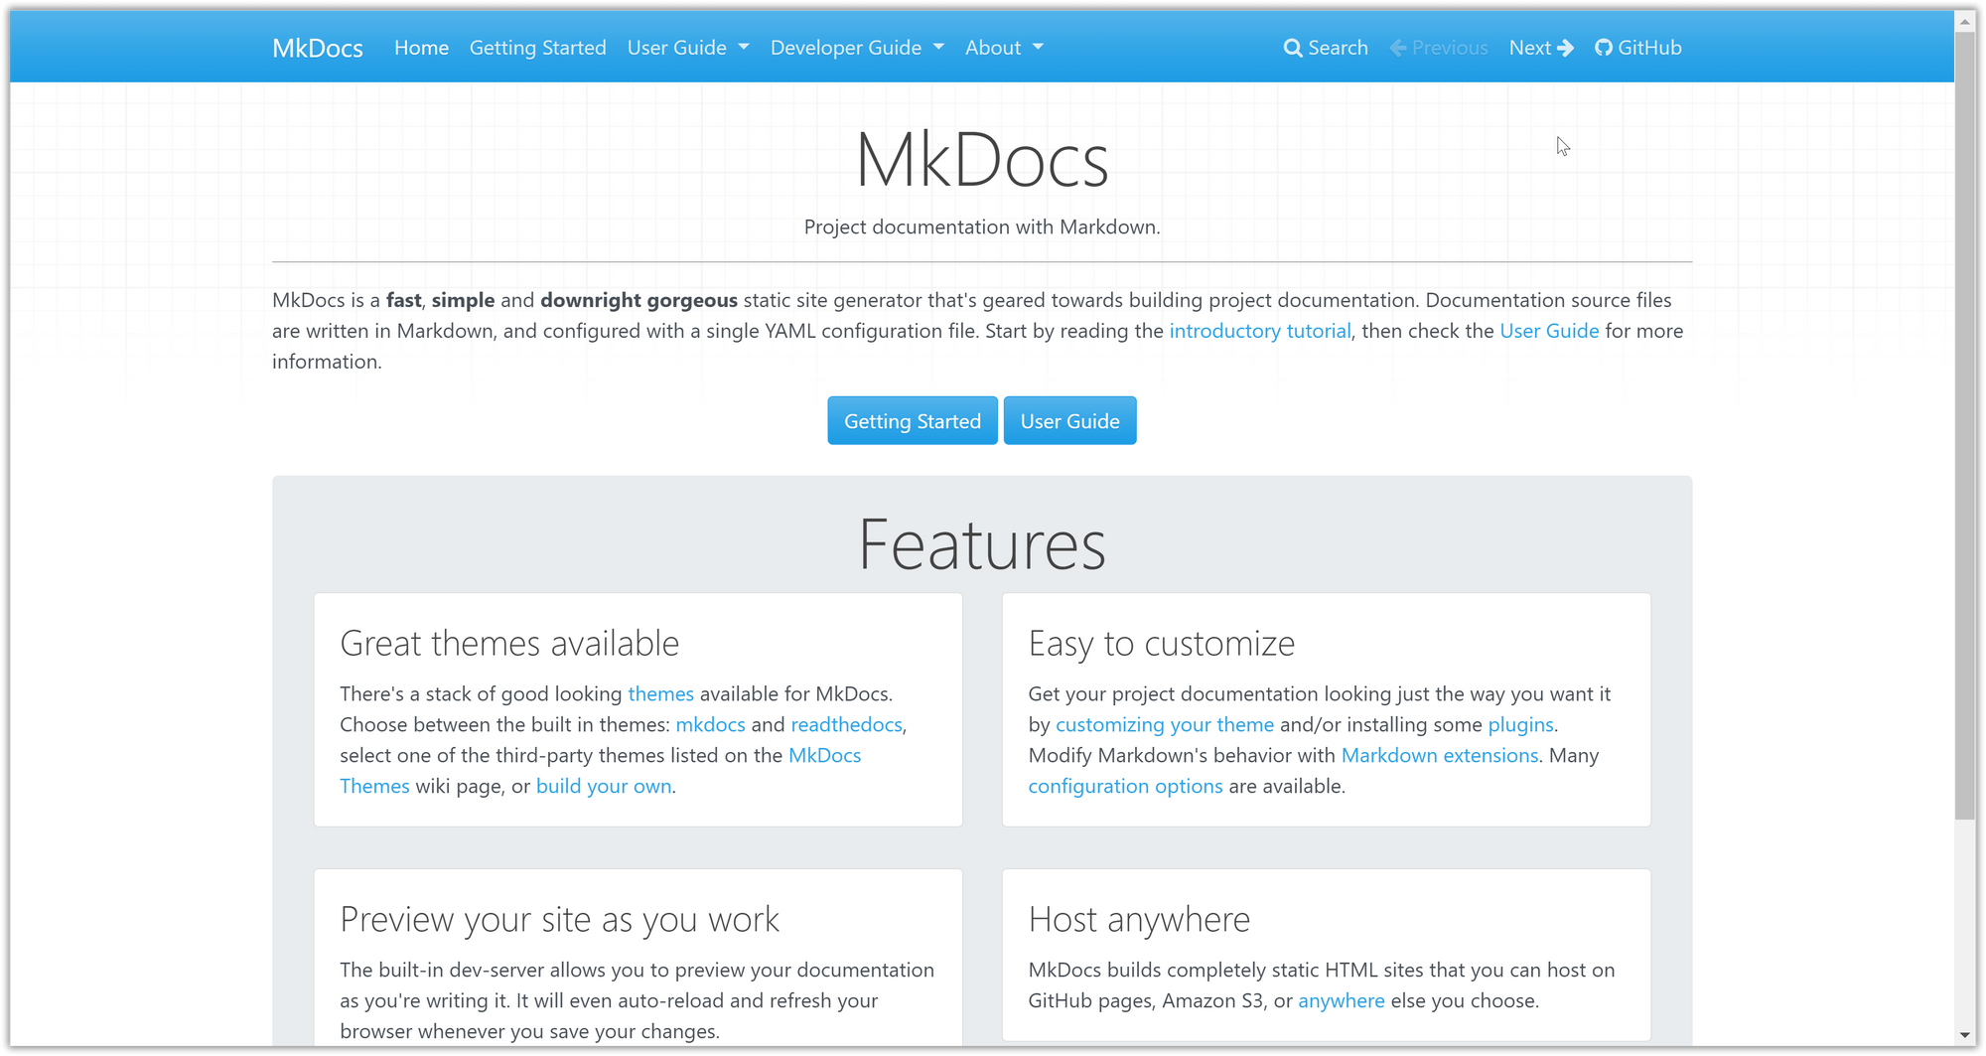Click the GitHub logo icon
1986x1056 pixels.
pos(1604,48)
